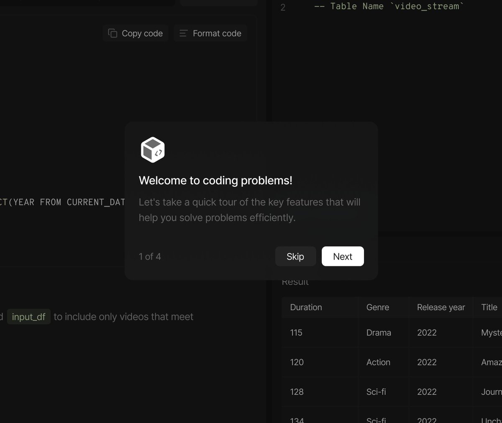Click the copy icon beside Copy code
This screenshot has width=502, height=423.
(x=113, y=33)
